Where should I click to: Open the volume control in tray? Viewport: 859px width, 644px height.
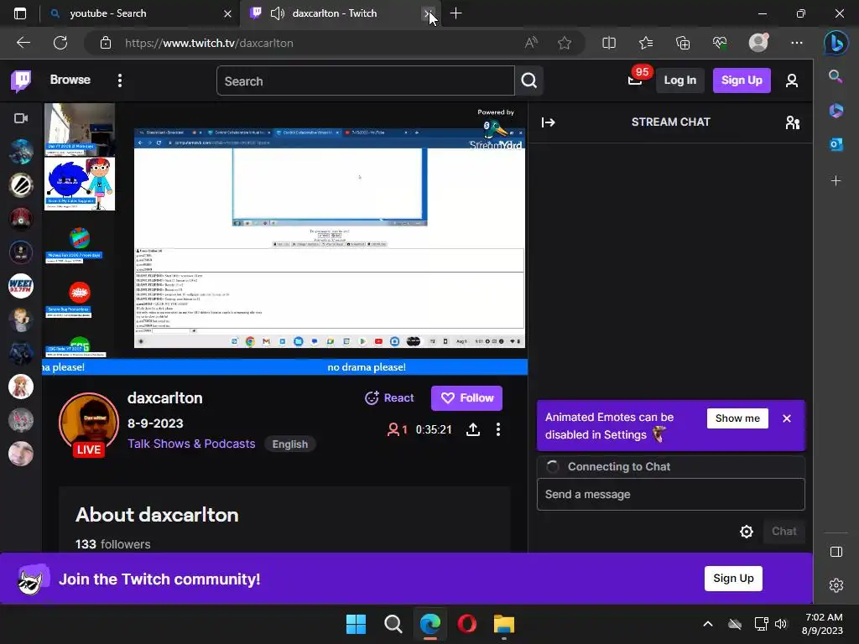781,624
